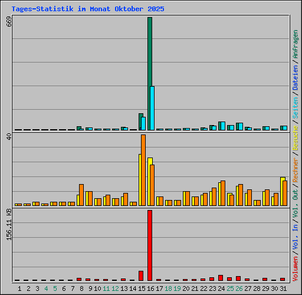The width and height of the screenshot is (302, 295).
Task: Click the yellow Besuche bar for day 16
Action: pyautogui.click(x=149, y=182)
